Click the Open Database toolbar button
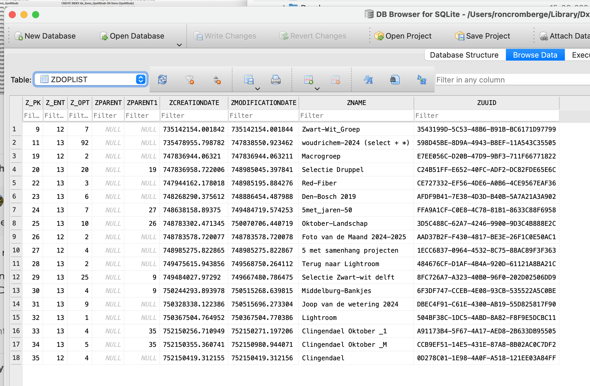This screenshot has height=386, width=590. [132, 36]
